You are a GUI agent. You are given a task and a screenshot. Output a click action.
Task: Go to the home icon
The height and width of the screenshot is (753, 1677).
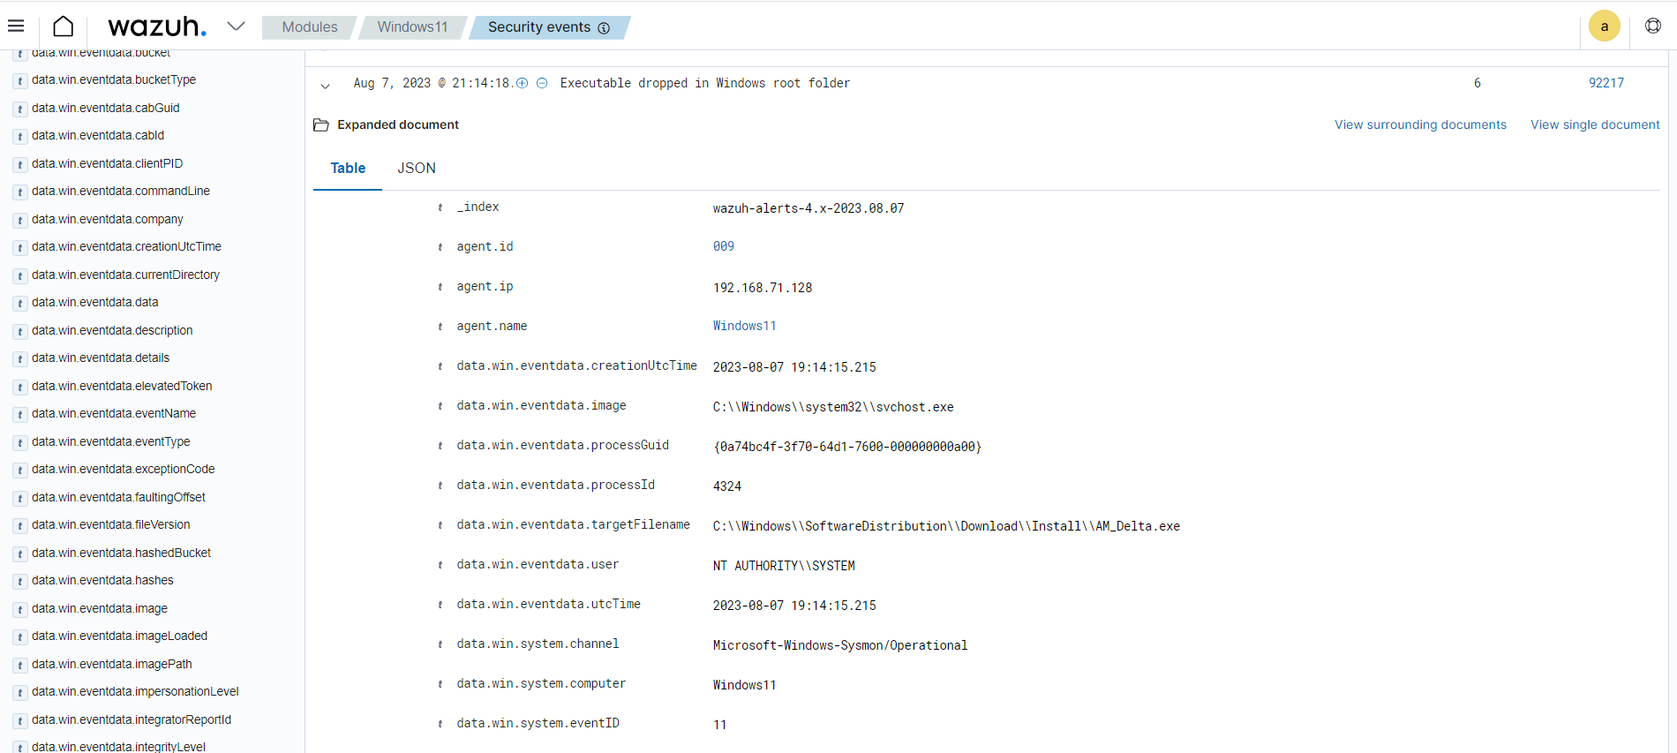(x=64, y=26)
